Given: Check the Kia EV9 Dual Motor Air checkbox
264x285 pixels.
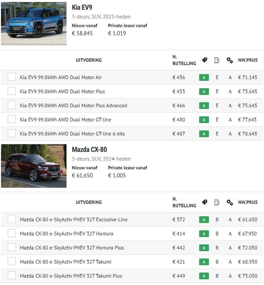Looking at the screenshot, I should (12, 77).
